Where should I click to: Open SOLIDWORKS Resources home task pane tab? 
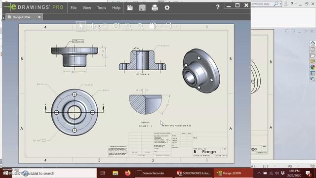click(313, 43)
